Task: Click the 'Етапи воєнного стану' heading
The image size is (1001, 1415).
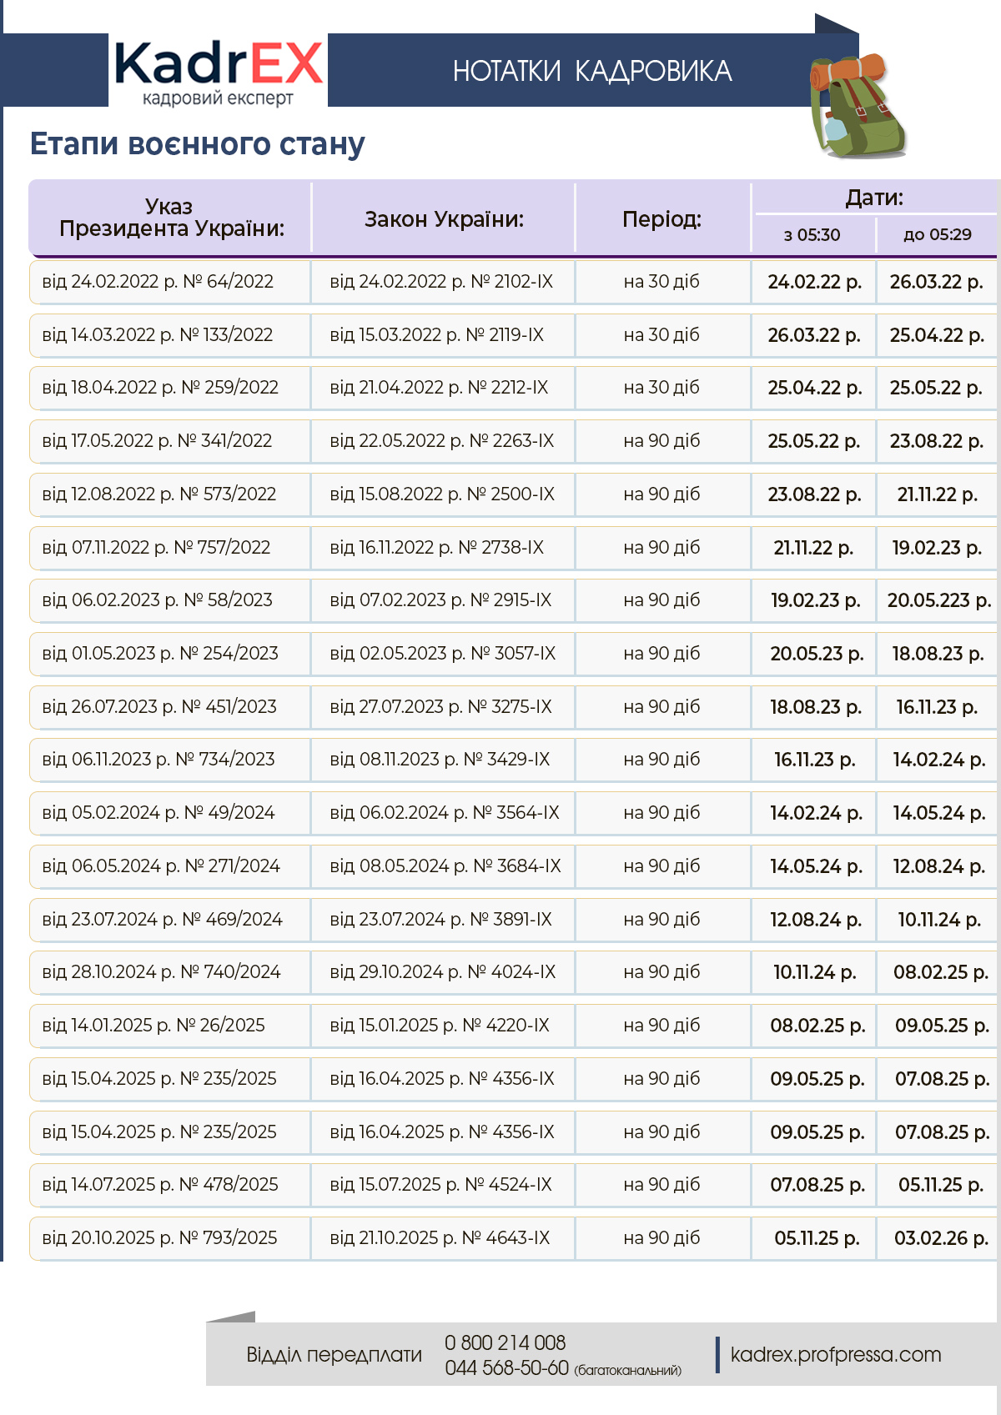Action: (198, 144)
